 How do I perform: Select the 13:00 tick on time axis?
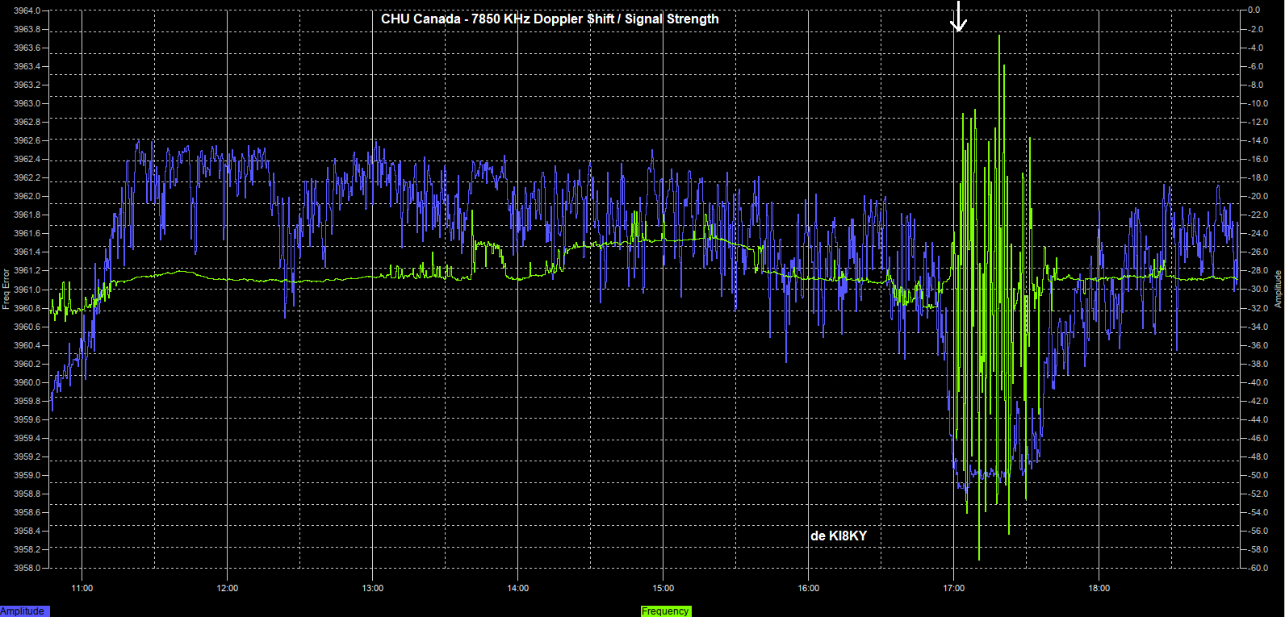coord(373,588)
